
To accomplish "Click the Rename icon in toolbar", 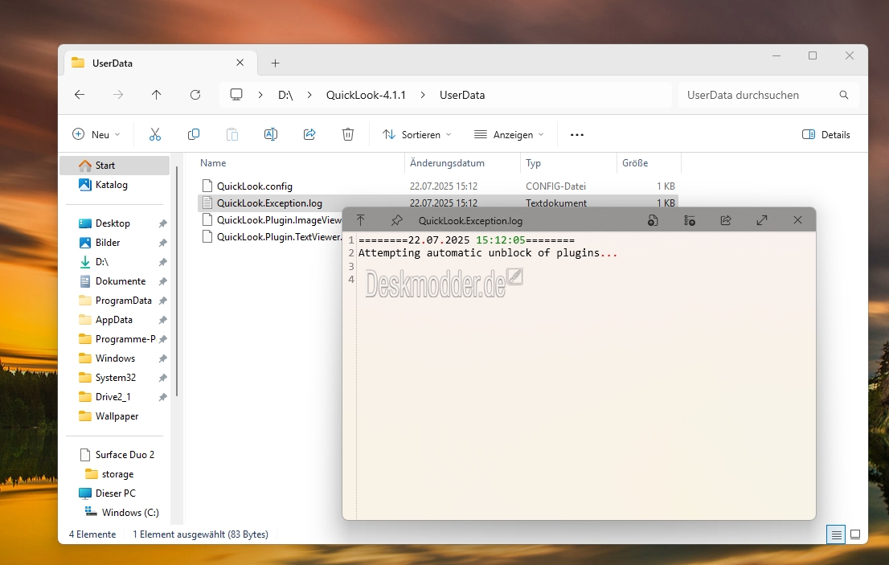I will (270, 134).
